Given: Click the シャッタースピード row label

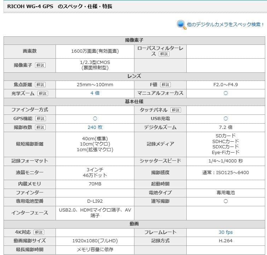Looking at the screenshot, I should point(160,161).
